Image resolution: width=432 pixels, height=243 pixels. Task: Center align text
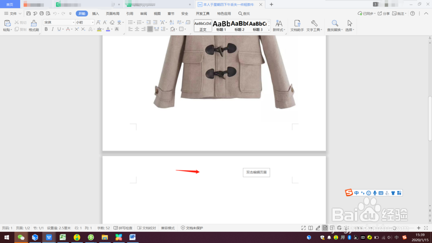pos(137,29)
